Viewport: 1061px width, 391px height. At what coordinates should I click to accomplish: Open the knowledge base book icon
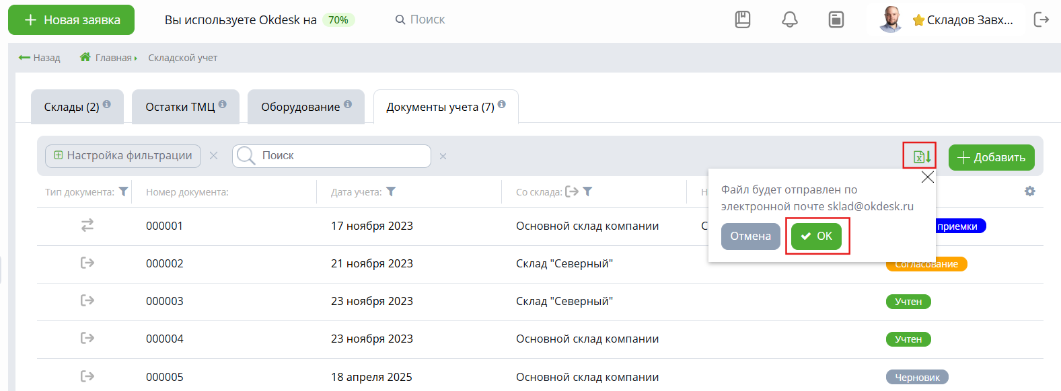click(743, 19)
